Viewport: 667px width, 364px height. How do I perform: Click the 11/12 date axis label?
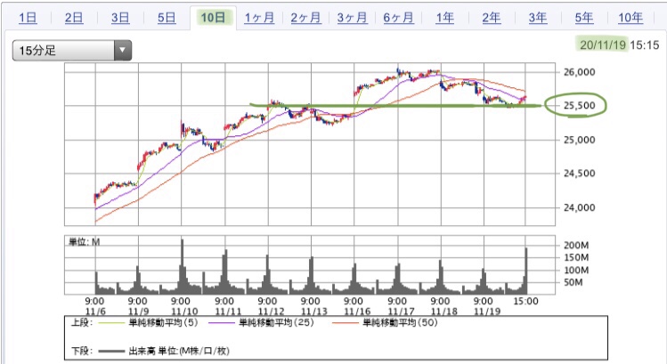click(x=271, y=311)
